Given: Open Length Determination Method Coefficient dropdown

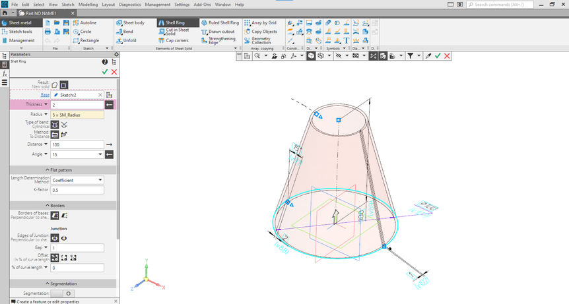Looking at the screenshot, I should (77, 180).
